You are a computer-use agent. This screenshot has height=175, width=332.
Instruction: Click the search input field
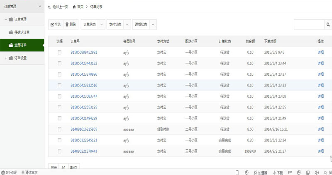coord(308,24)
